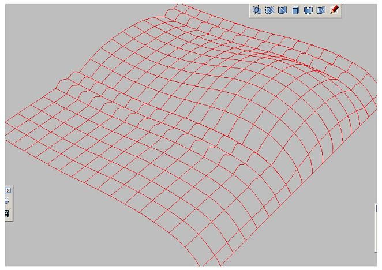Pick the diagonal split surface icon
This screenshot has width=382, height=270.
[282, 10]
